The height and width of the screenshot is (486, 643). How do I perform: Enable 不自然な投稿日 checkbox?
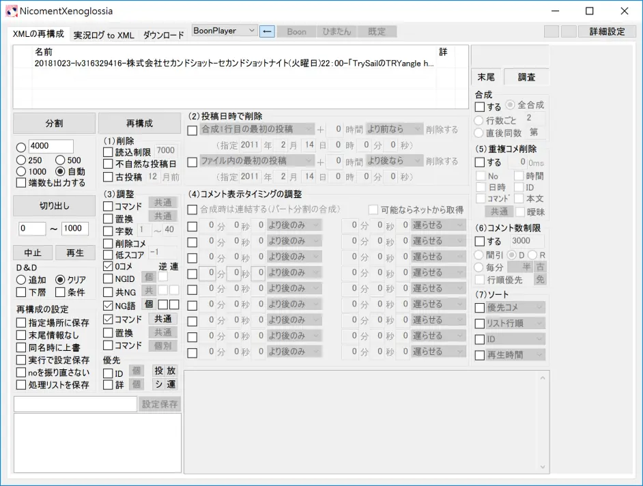108,164
